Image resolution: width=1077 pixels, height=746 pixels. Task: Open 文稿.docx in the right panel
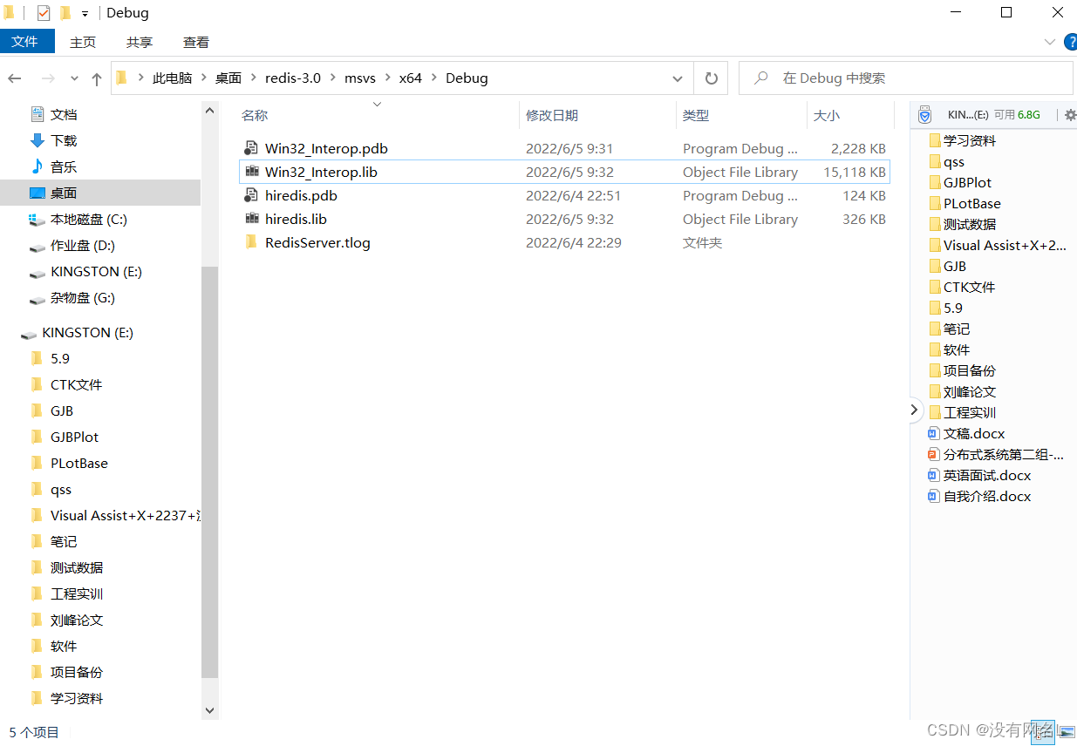pos(978,433)
